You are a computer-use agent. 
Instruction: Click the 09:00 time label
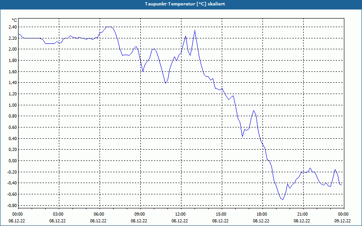pyautogui.click(x=141, y=214)
